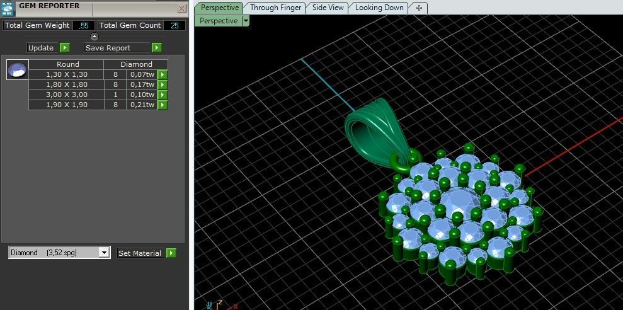Click the Diamond column header
Viewport: 623px width, 310px height.
pos(136,64)
